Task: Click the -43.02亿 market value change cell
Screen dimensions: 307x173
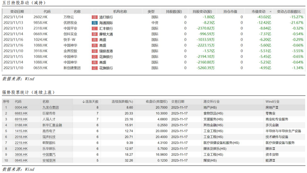Action: (264, 17)
